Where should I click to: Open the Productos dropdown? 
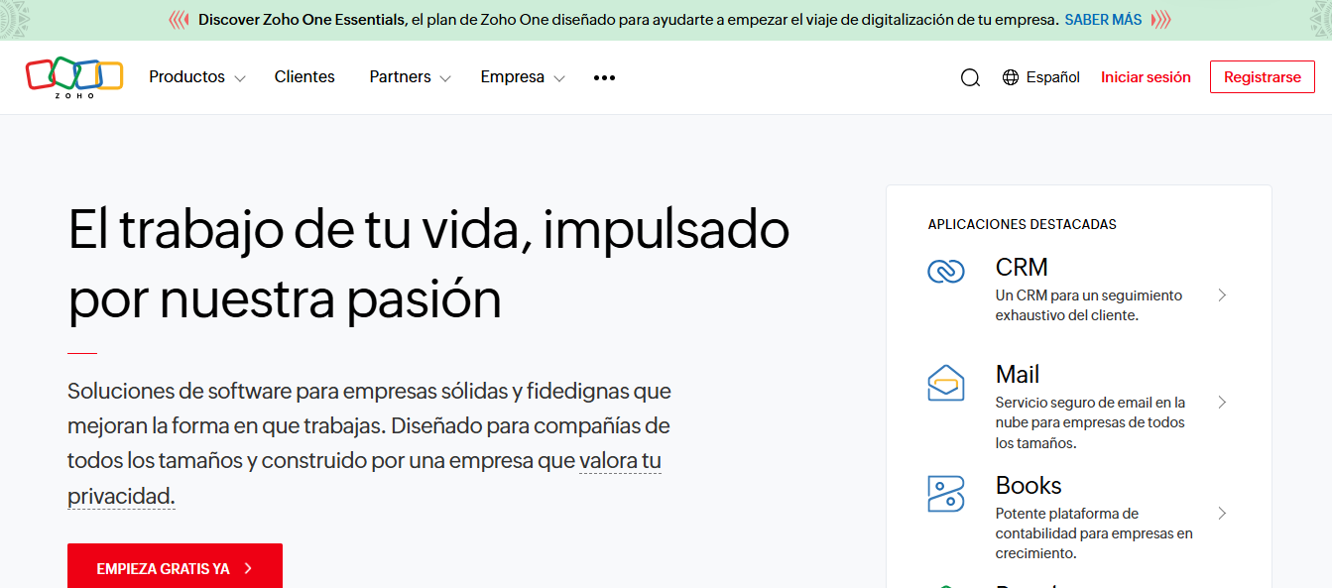coord(195,76)
